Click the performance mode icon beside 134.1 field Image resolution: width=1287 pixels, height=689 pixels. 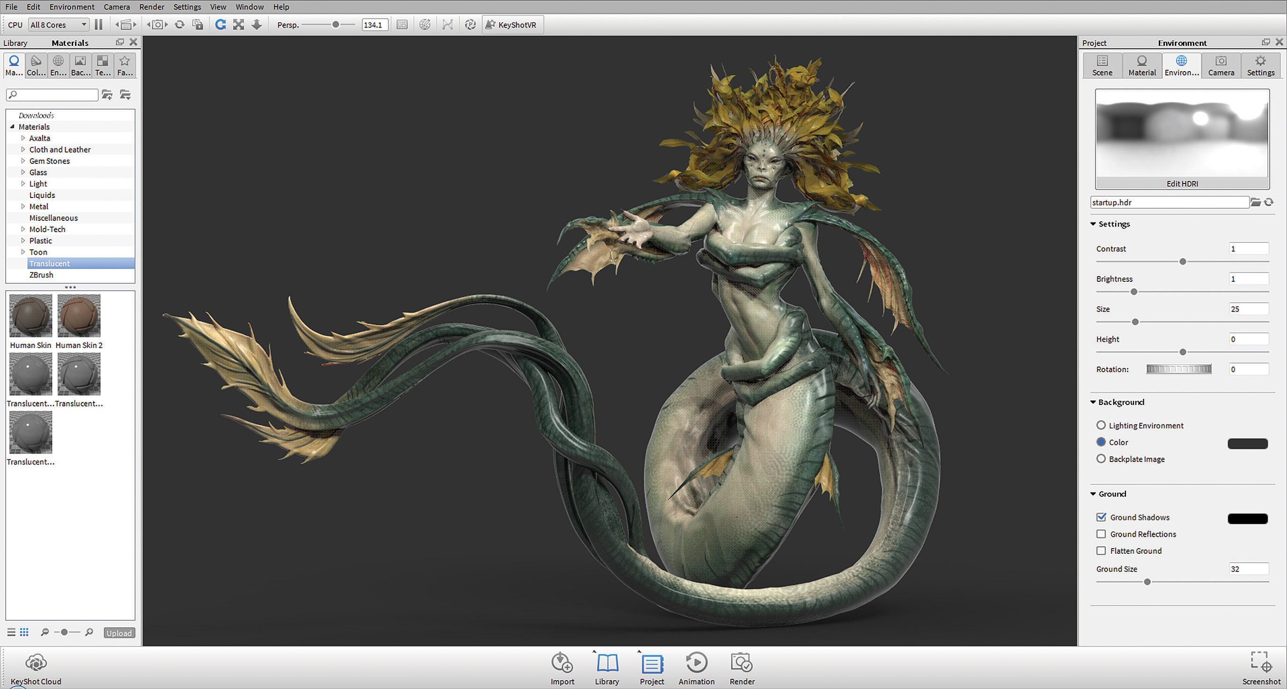pyautogui.click(x=402, y=24)
